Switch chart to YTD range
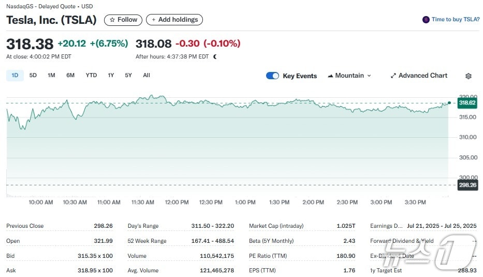This screenshot has width=483, height=277. (x=91, y=76)
